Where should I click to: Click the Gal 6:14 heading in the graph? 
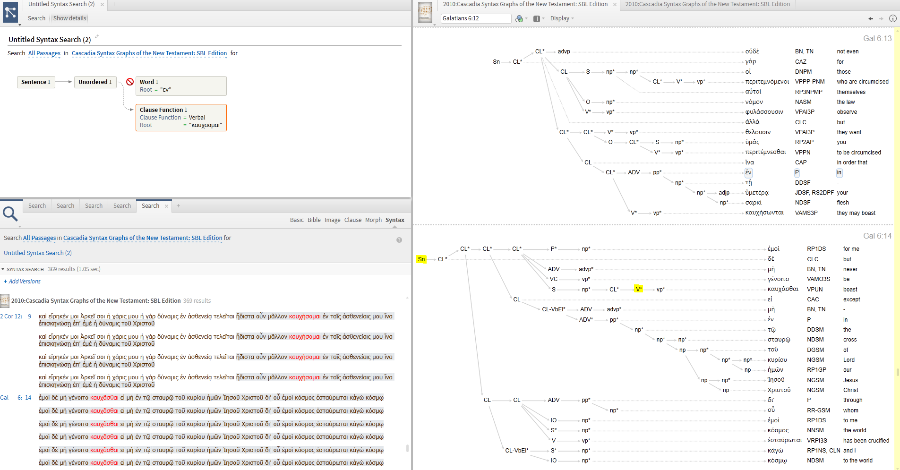point(877,236)
